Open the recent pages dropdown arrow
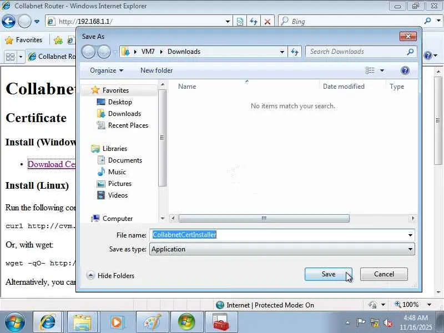 pyautogui.click(x=37, y=21)
